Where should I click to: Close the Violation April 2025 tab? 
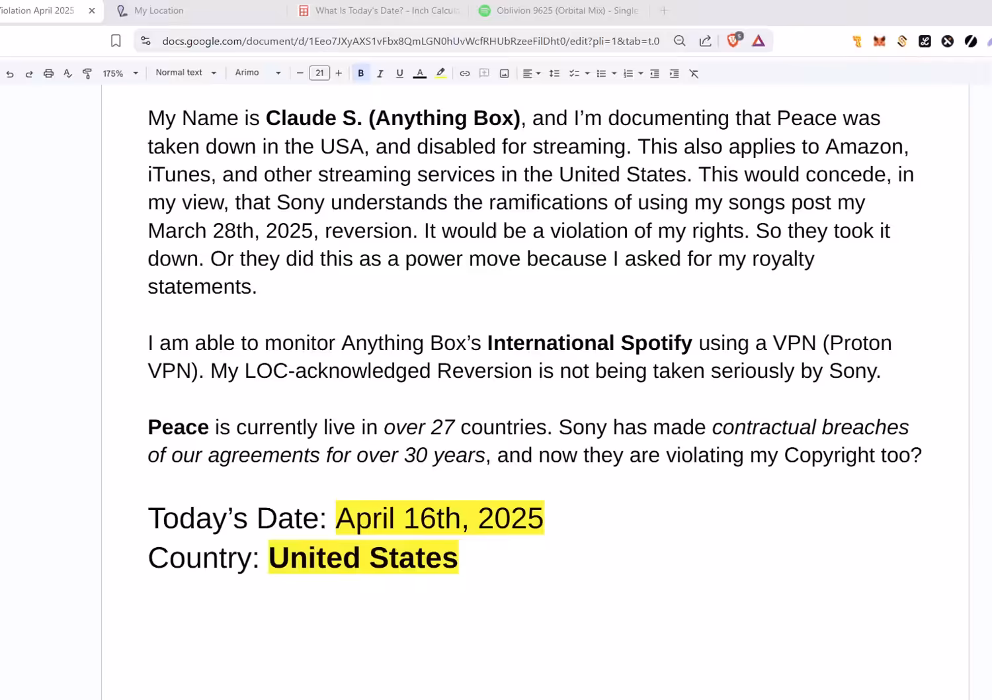tap(92, 11)
